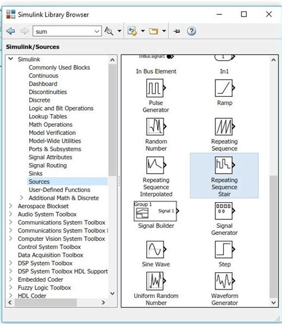Open the Sinks library

pyautogui.click(x=36, y=174)
